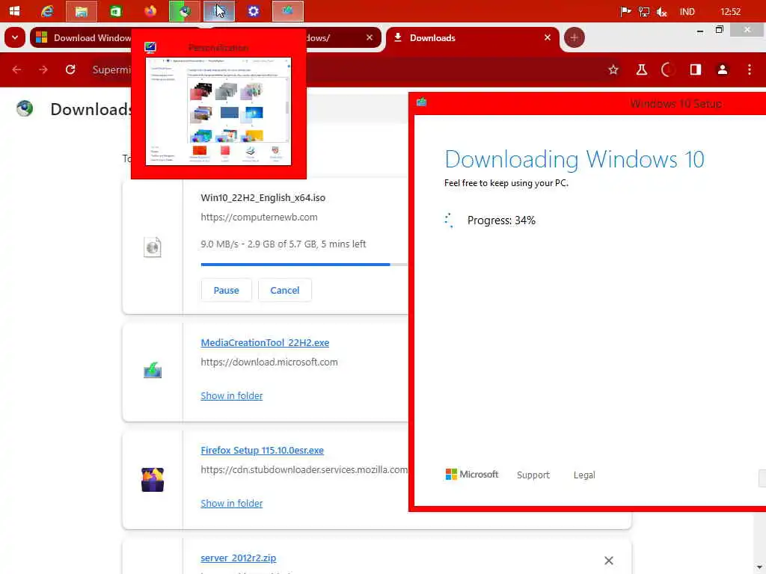Change the IND input language indicator
Screen dimensions: 766x574
[x=687, y=12]
